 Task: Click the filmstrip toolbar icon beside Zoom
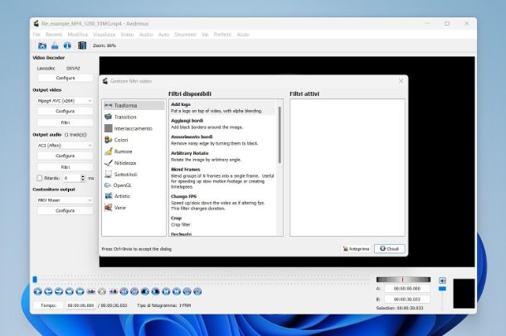(82, 46)
